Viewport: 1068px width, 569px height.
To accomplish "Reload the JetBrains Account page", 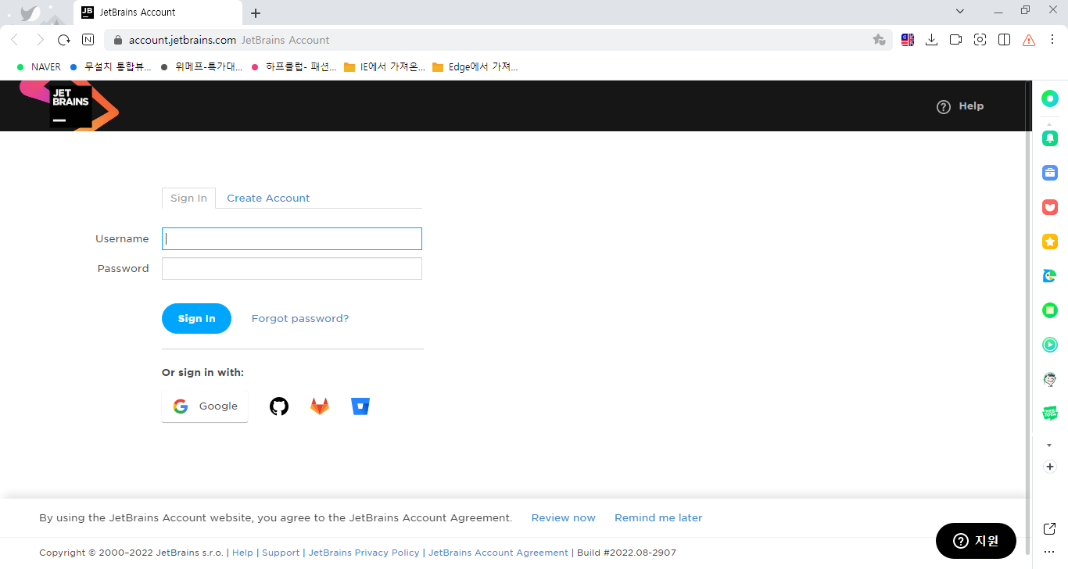I will (x=64, y=40).
